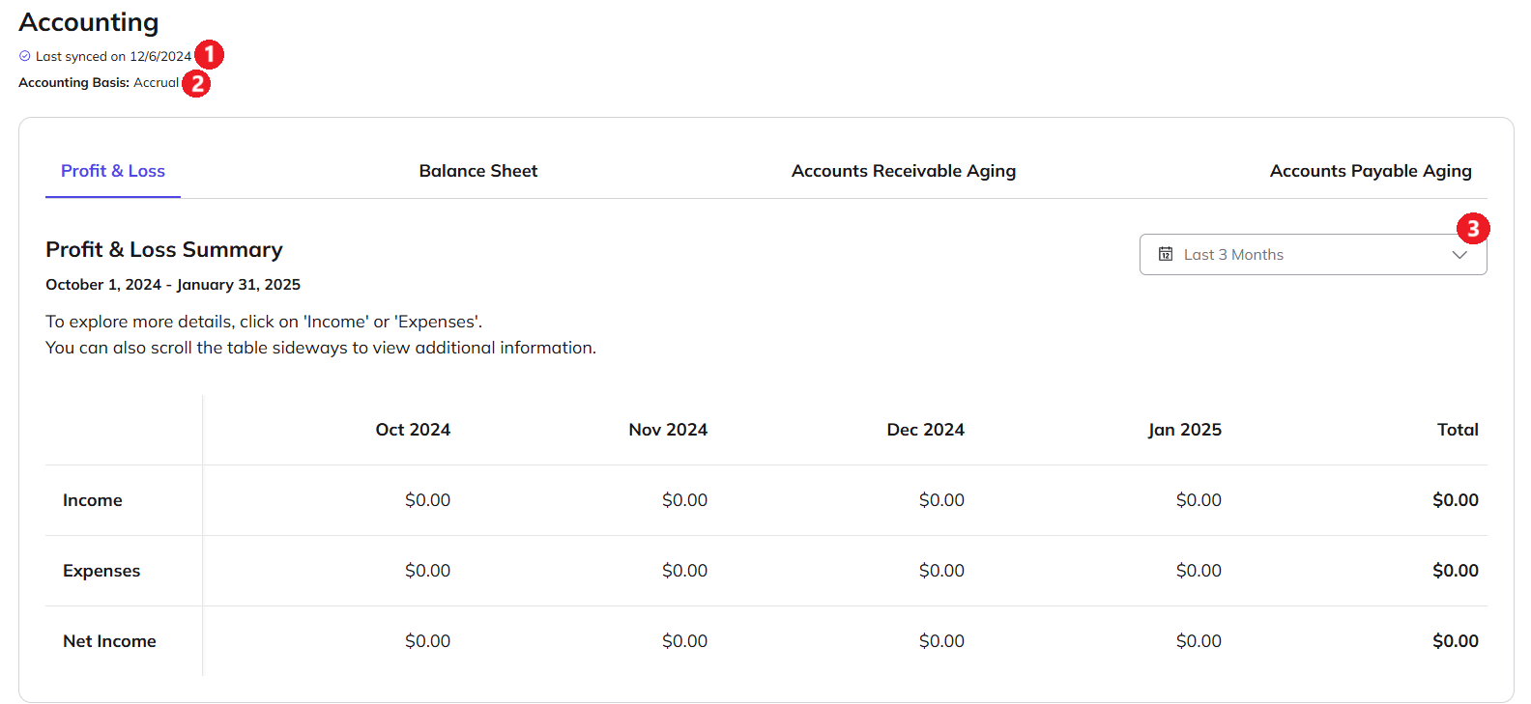Click the Income value for Dec 2024
This screenshot has width=1531, height=704.
click(x=941, y=500)
